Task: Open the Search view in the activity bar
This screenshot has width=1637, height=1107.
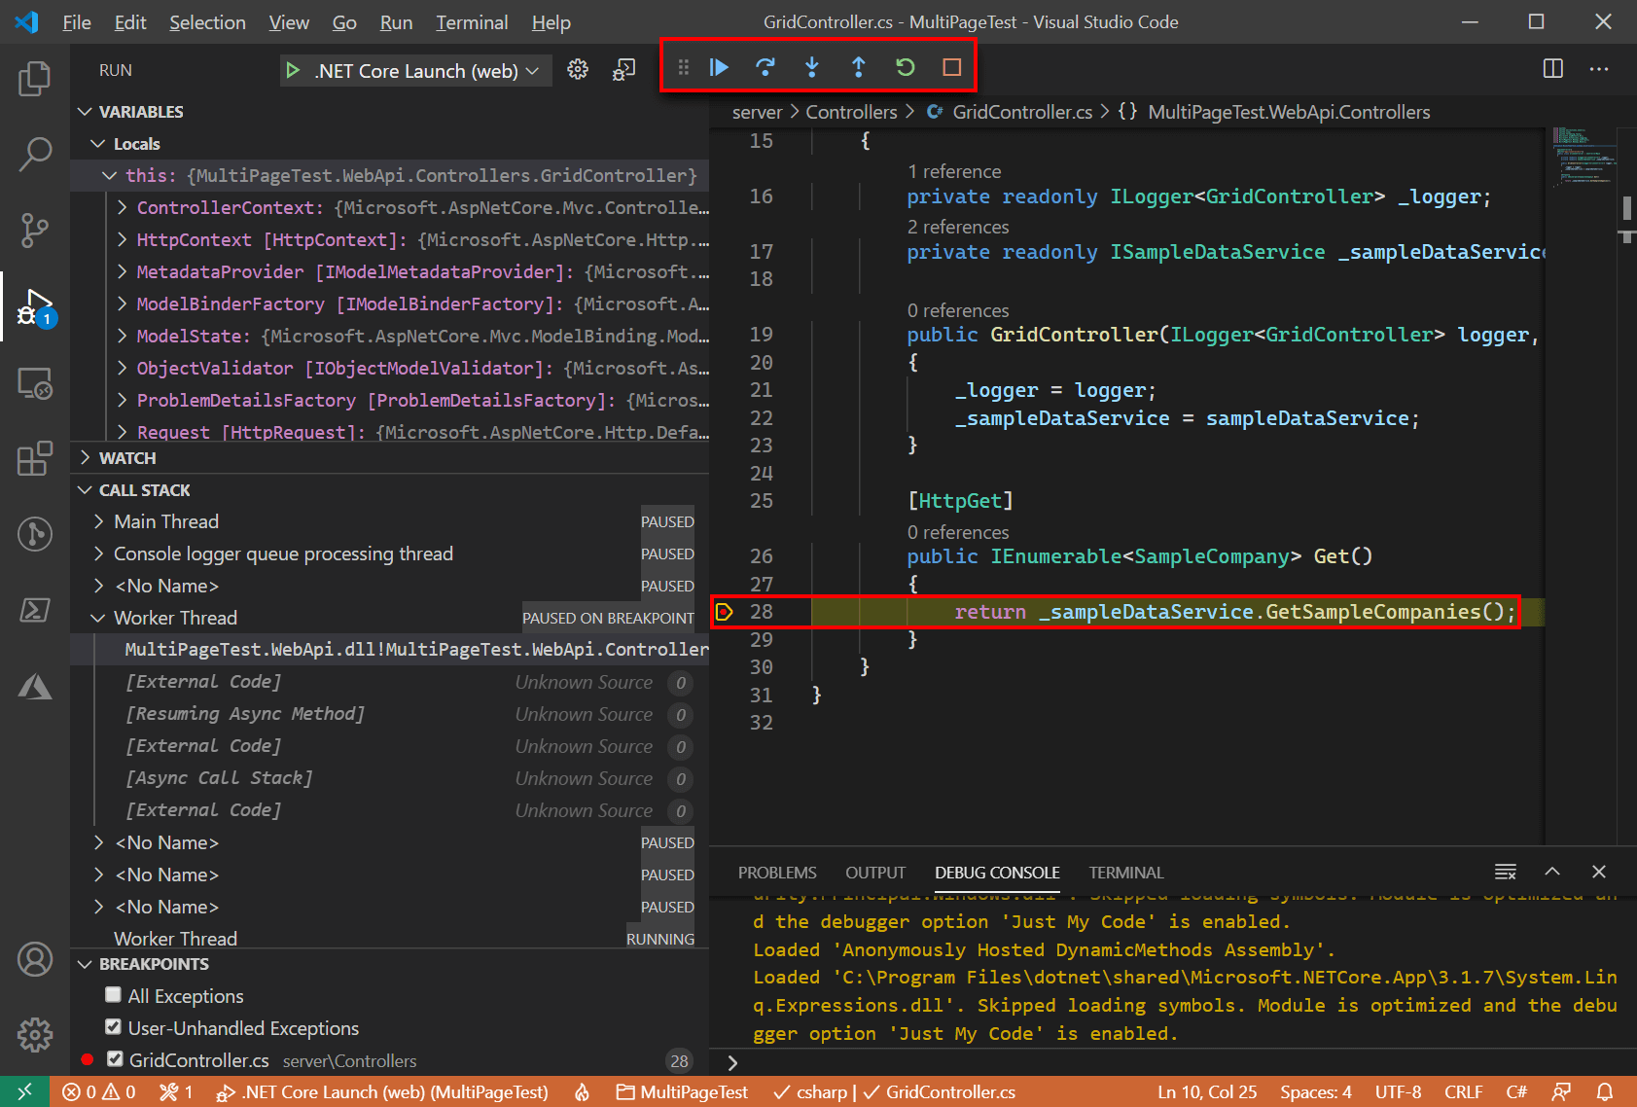Action: [x=35, y=154]
